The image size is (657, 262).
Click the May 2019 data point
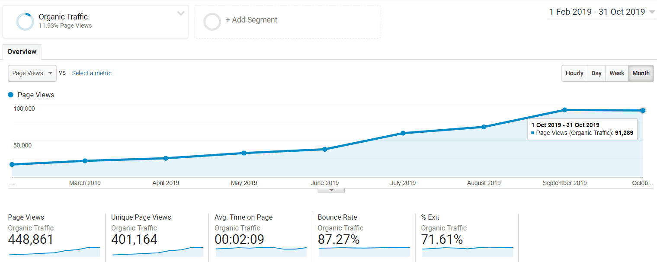[x=244, y=153]
